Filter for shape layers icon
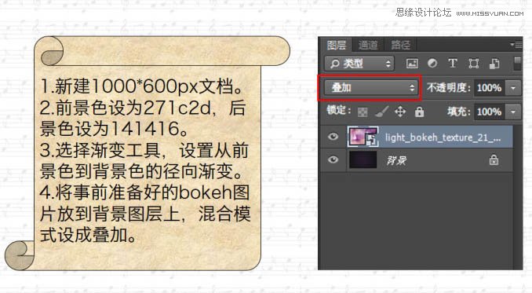Image resolution: width=532 pixels, height=293 pixels. coord(473,64)
